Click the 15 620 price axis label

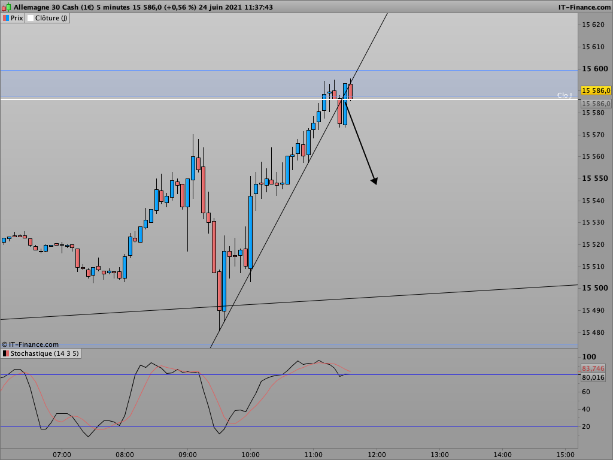[593, 25]
